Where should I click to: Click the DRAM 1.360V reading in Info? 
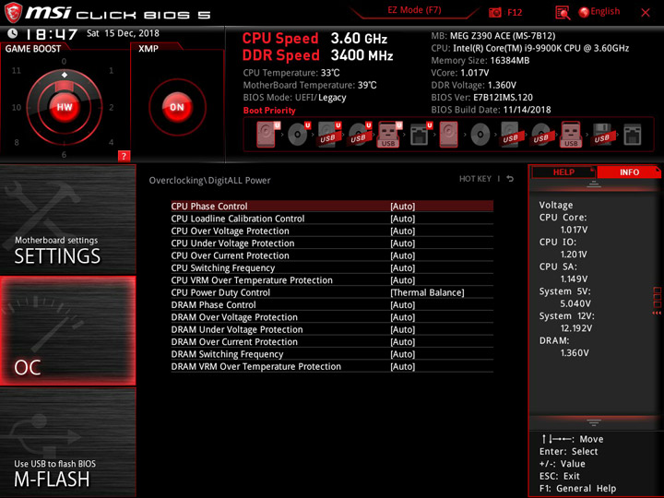(x=575, y=352)
